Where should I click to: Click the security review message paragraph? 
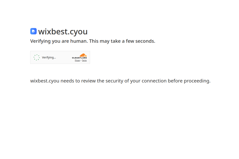click(120, 81)
